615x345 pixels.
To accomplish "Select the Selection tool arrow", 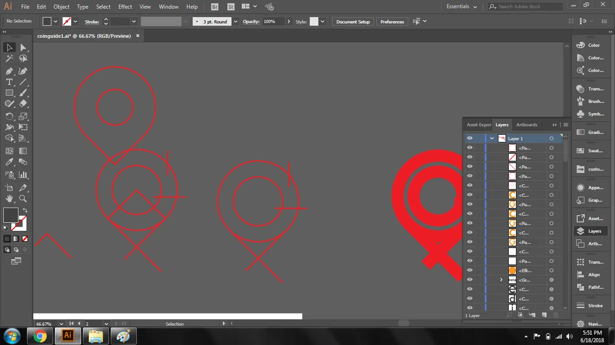I will (9, 47).
